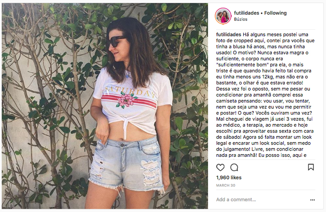Click the ripped denim shorts in the photo

126,164
